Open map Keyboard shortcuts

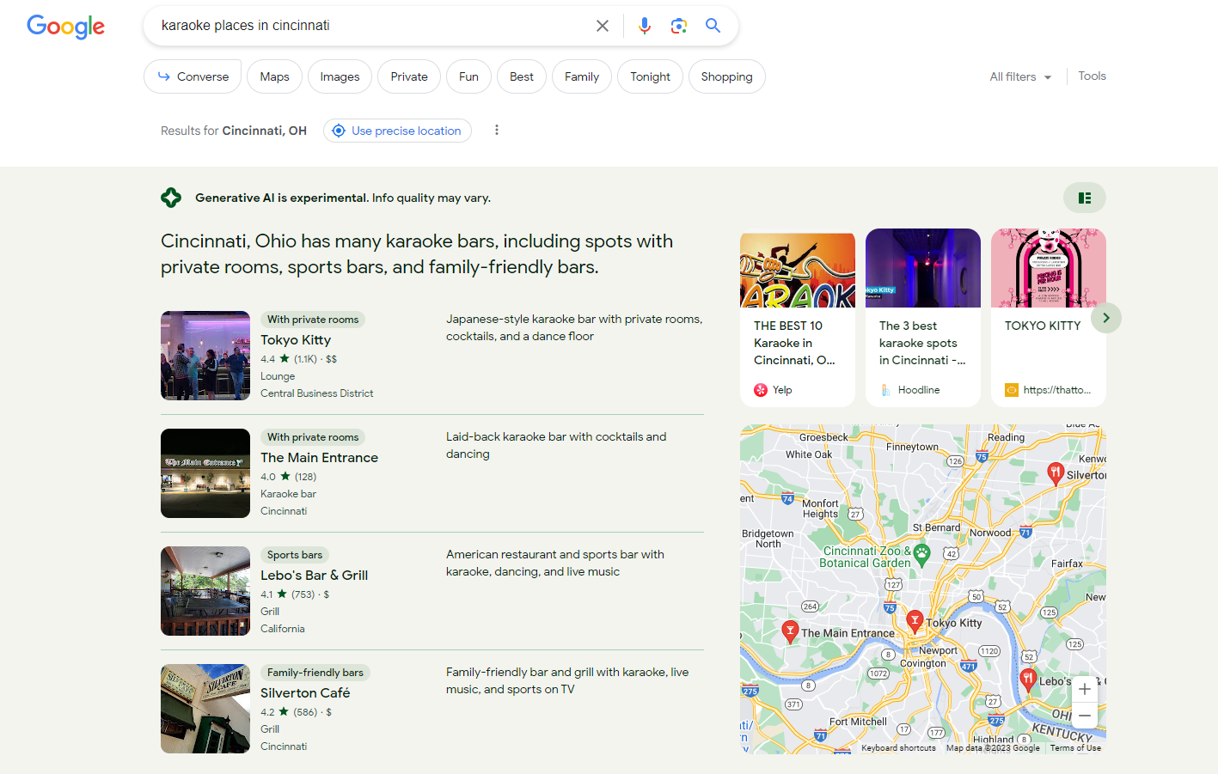[898, 748]
